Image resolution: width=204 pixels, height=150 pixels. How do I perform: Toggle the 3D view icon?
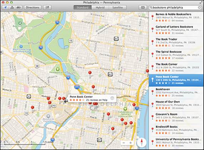[x=12, y=7]
